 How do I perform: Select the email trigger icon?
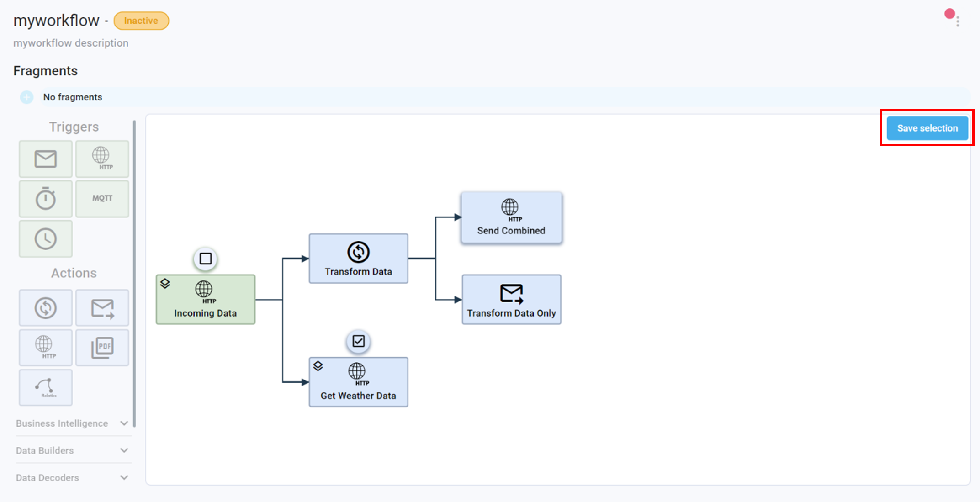point(45,159)
